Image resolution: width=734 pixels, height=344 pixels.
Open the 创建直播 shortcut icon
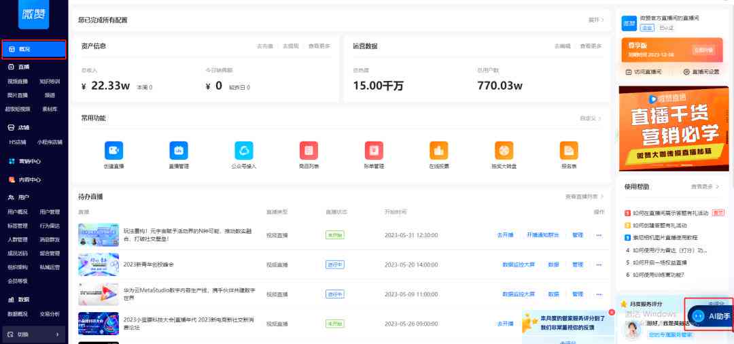point(113,151)
